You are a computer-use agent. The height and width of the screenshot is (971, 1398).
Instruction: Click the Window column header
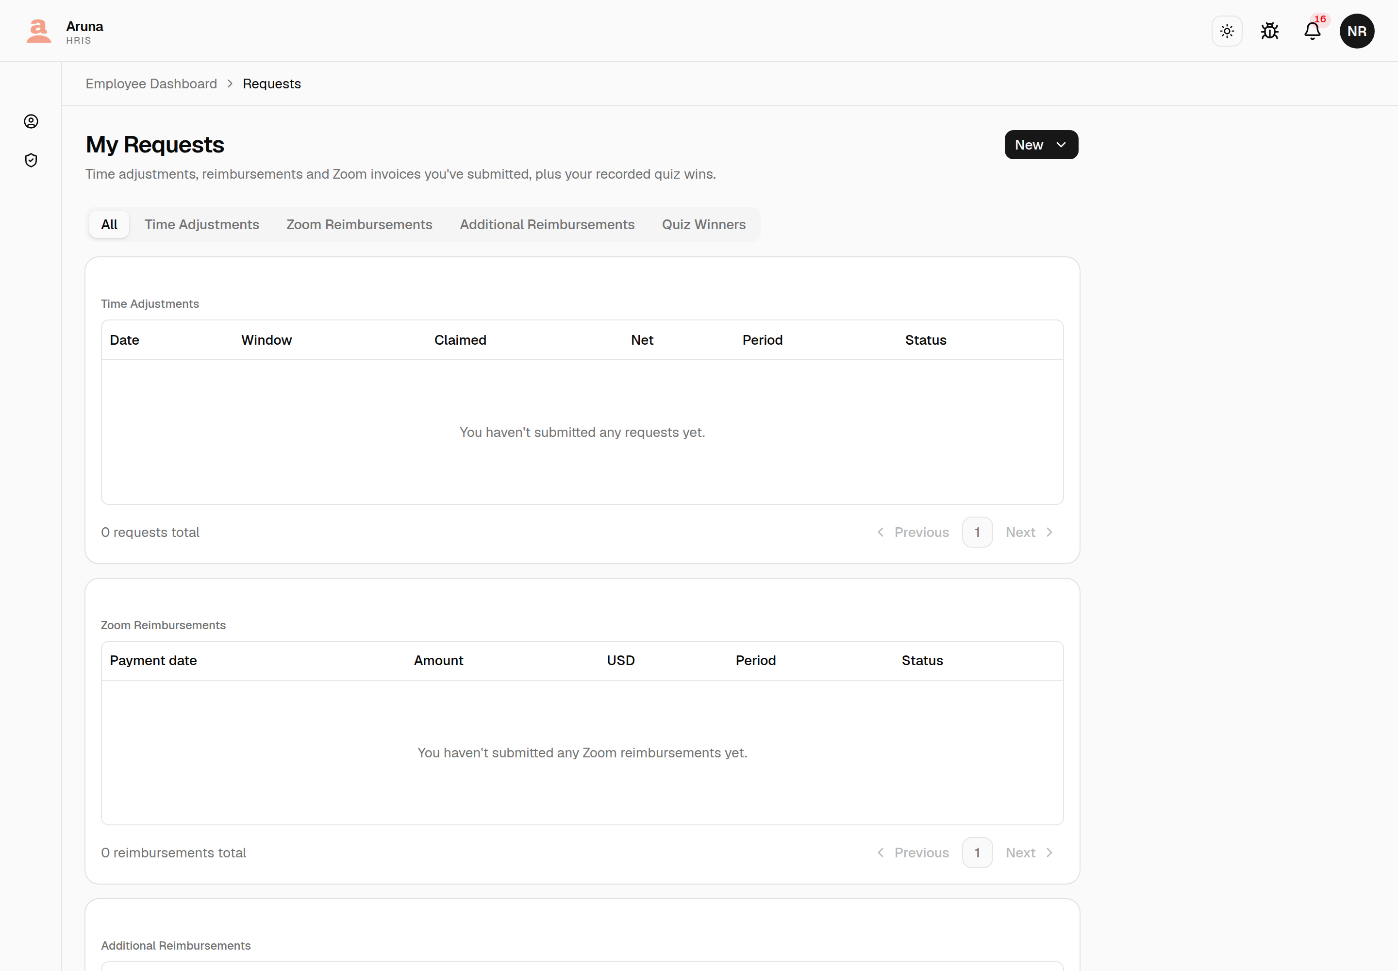point(266,340)
